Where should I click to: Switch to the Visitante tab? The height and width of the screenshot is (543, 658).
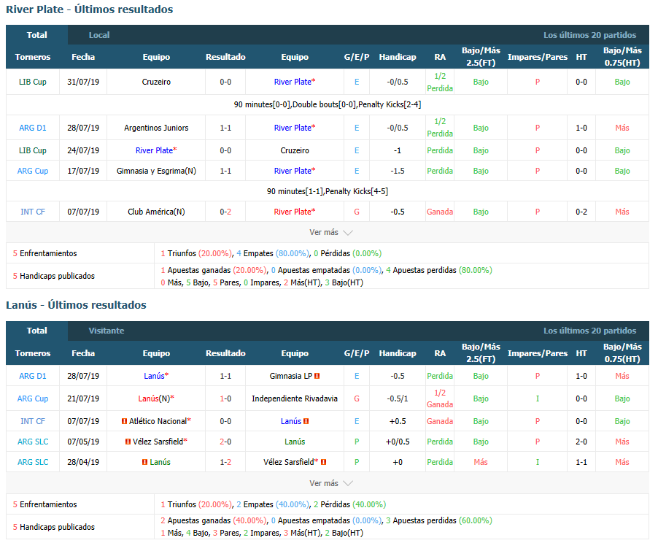(x=107, y=331)
